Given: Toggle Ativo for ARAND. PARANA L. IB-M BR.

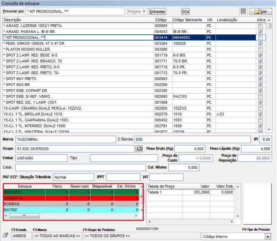Looking at the screenshot, I should tap(260, 32).
